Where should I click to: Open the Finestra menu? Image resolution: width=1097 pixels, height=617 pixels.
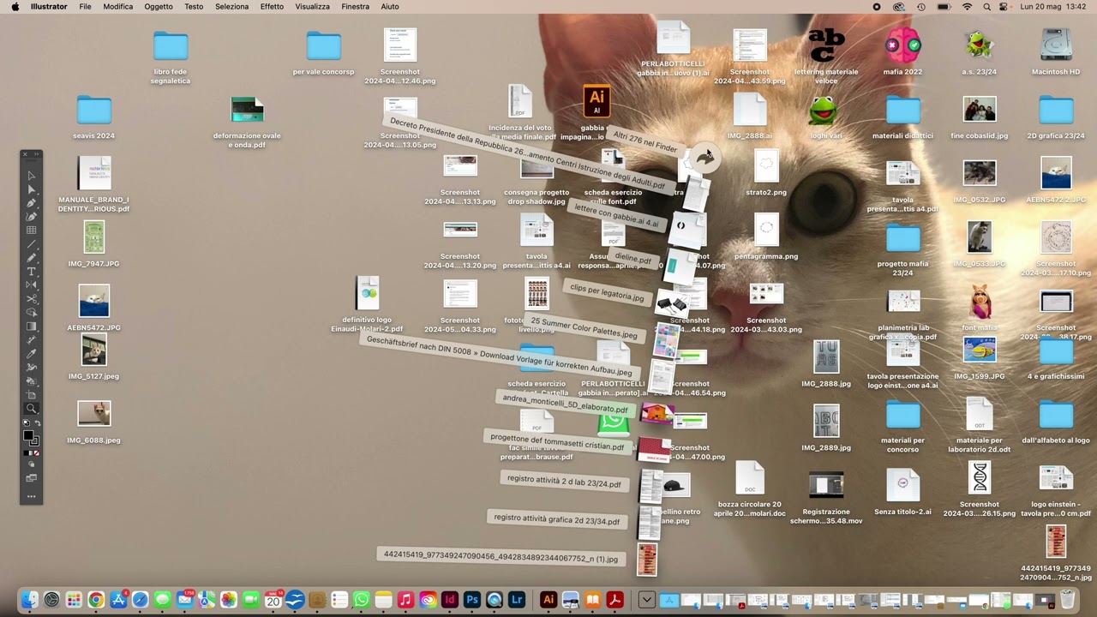click(x=355, y=6)
